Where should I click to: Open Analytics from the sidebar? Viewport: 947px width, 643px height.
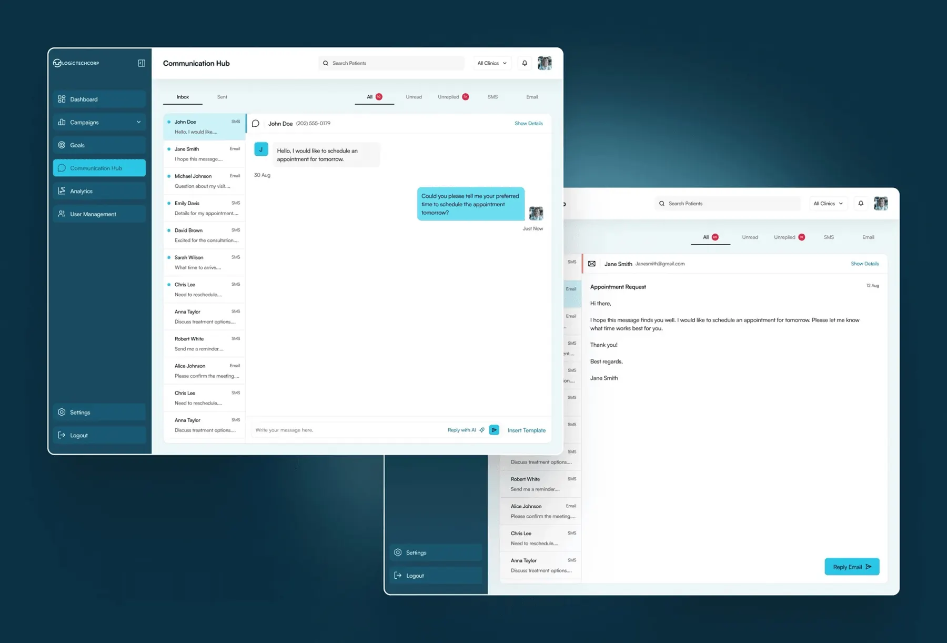point(99,191)
